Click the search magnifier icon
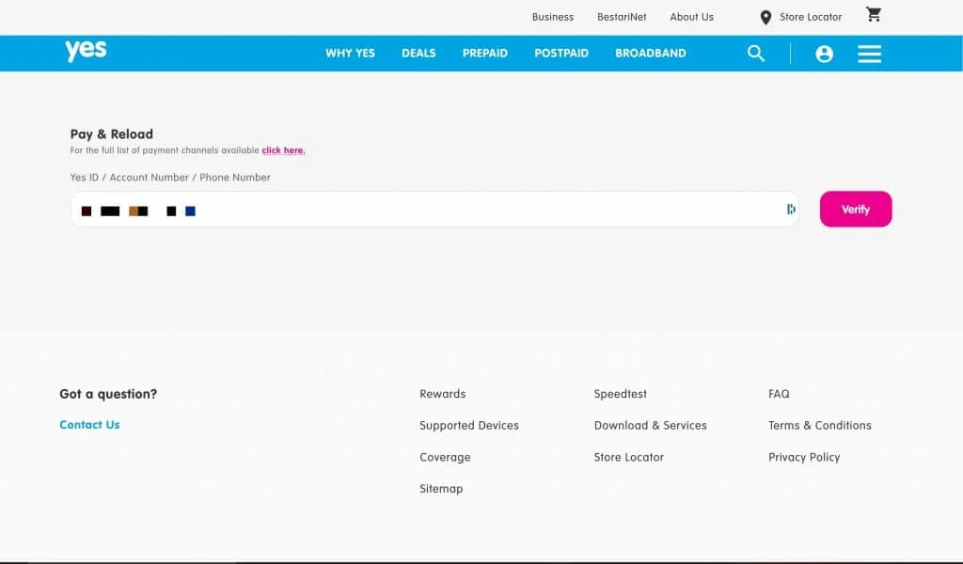Viewport: 963px width, 564px height. [756, 54]
